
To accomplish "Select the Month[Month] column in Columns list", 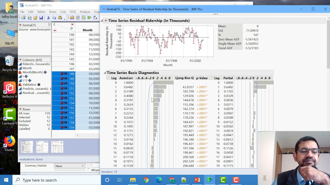I will [x=32, y=72].
